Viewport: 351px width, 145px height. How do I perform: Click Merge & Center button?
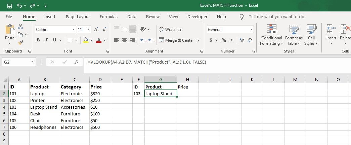[x=176, y=40]
